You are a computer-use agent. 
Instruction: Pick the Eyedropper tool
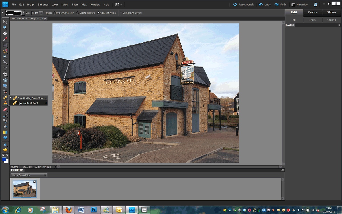pos(5,39)
